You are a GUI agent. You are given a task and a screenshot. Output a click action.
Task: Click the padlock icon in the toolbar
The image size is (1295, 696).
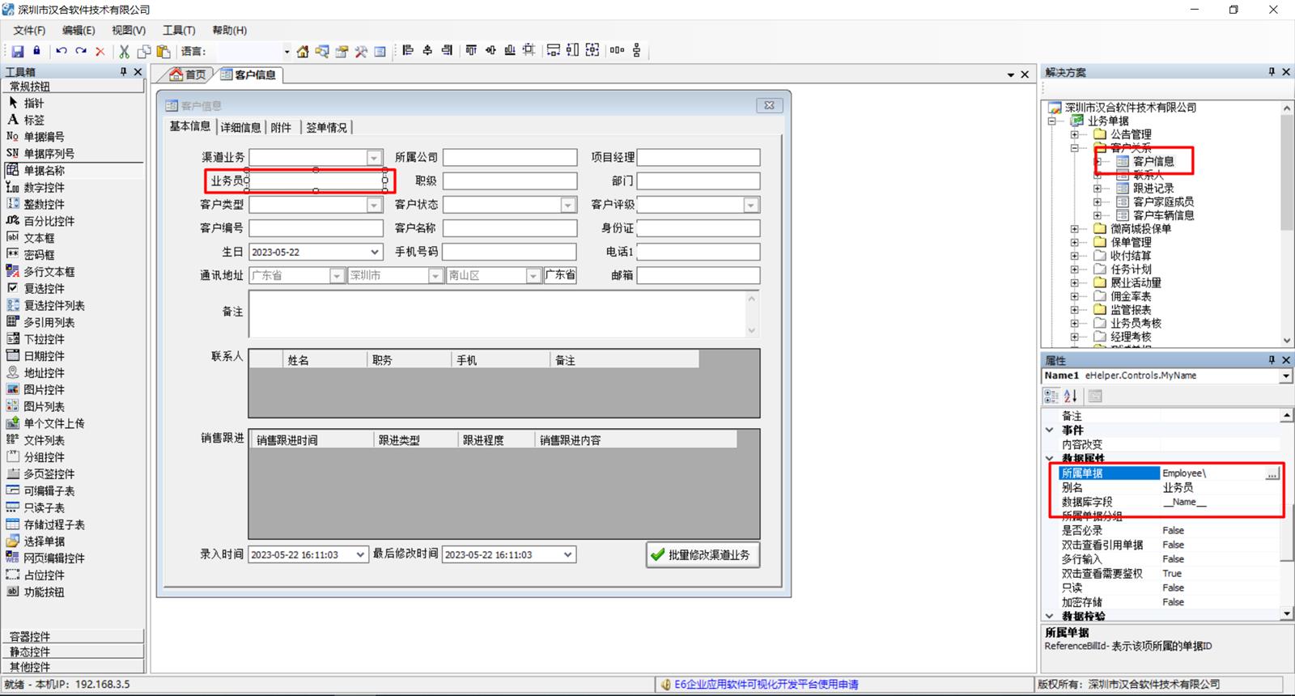[36, 51]
